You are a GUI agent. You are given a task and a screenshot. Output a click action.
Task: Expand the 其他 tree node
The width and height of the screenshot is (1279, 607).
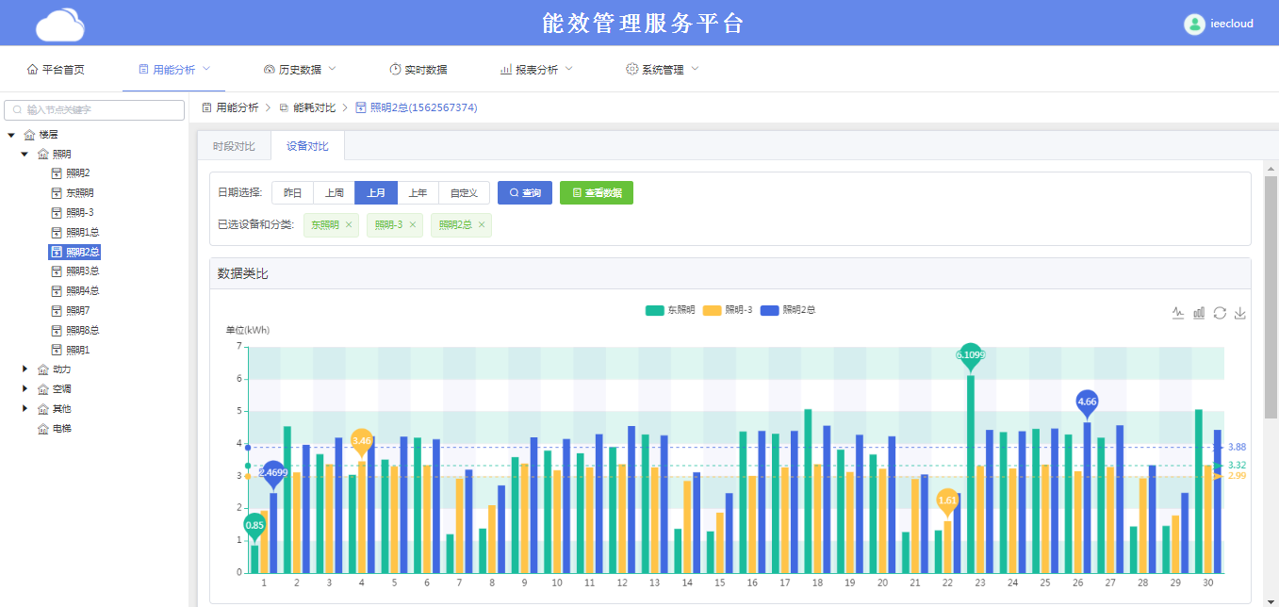coord(25,409)
